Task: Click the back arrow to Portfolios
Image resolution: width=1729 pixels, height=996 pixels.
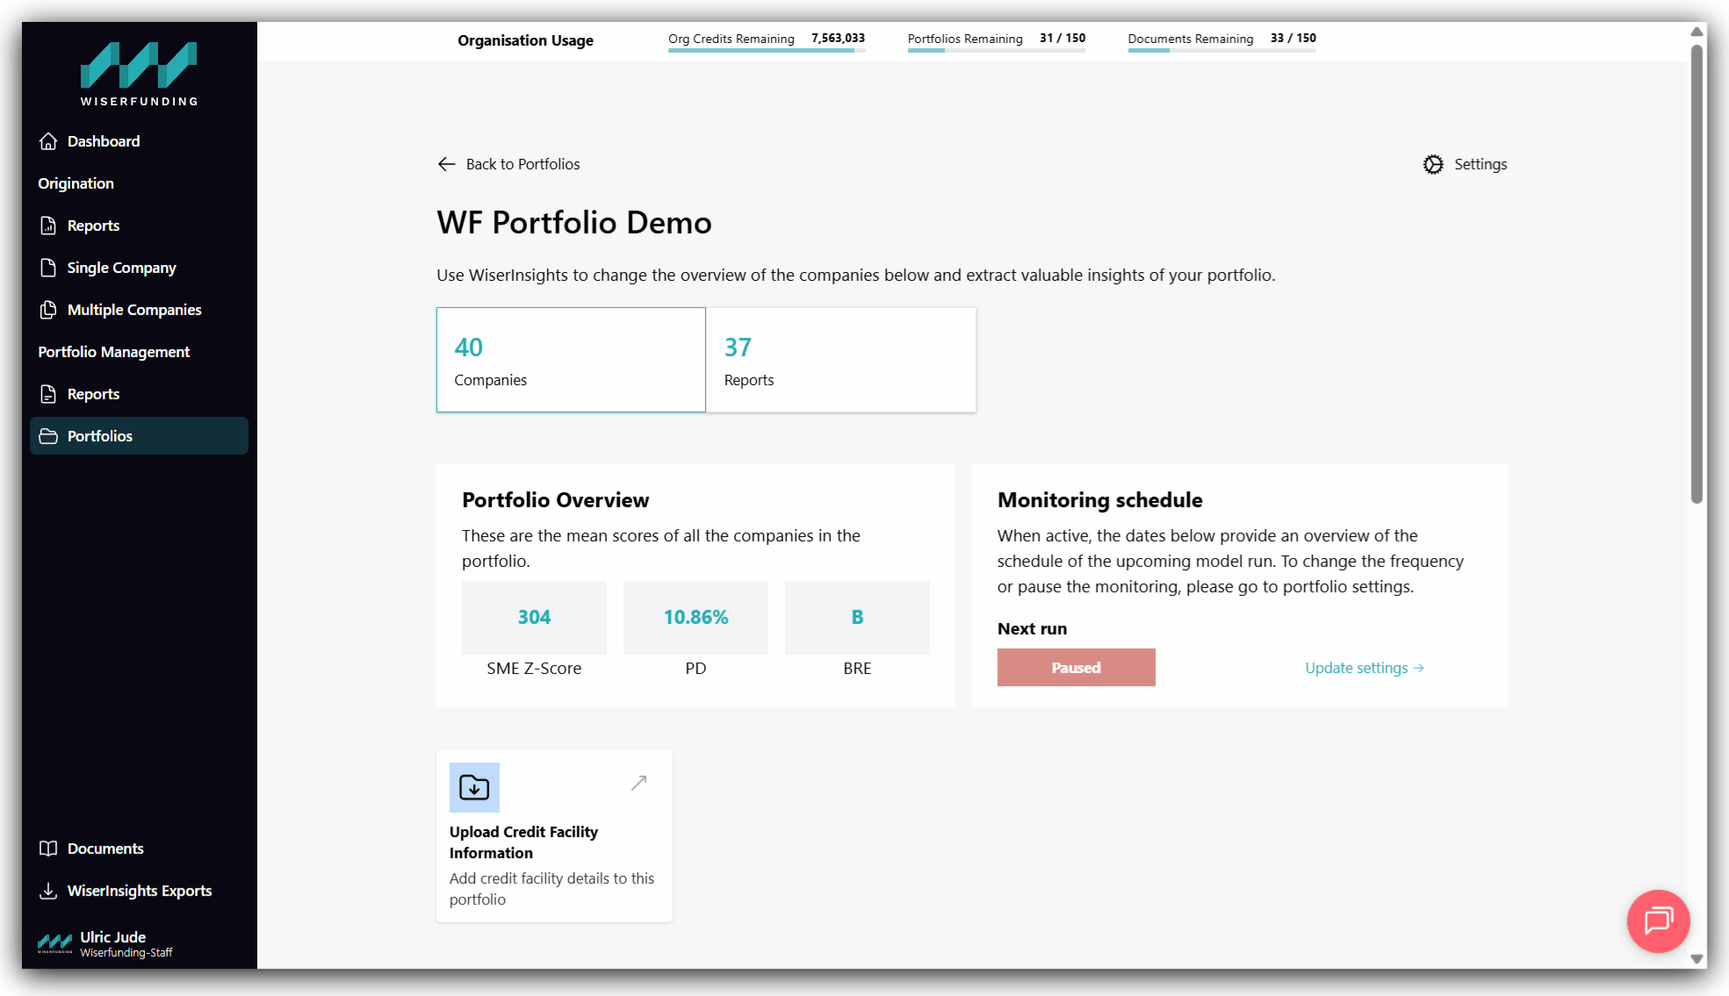Action: 447,164
